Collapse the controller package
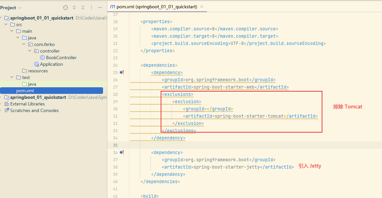Viewport: 382px width, 198px height. pyautogui.click(x=30, y=51)
